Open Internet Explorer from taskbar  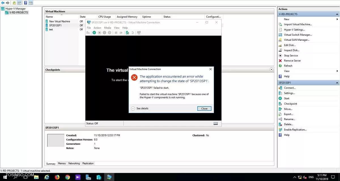(x=47, y=177)
